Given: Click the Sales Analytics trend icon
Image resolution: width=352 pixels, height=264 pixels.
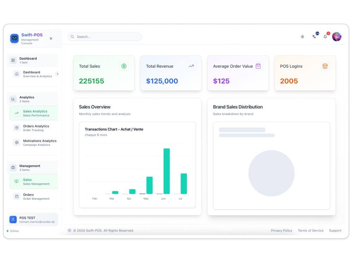Looking at the screenshot, I should pos(17,113).
